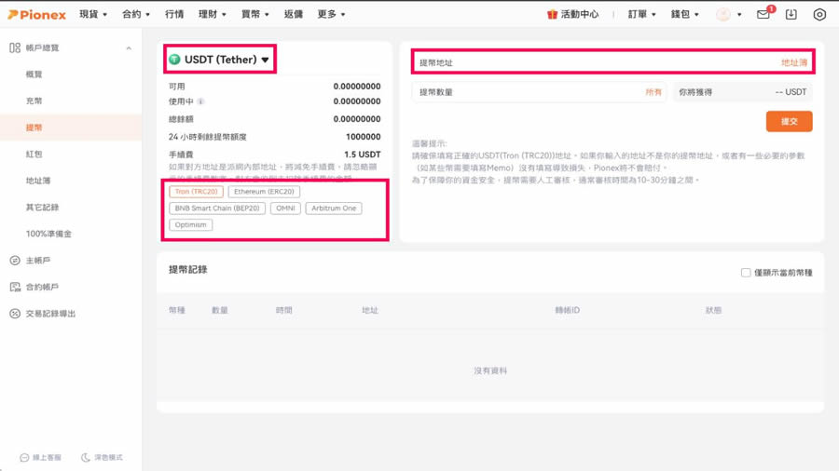839x471 pixels.
Task: Select the BNB Smart Chain (BEP20) network
Action: (x=217, y=209)
